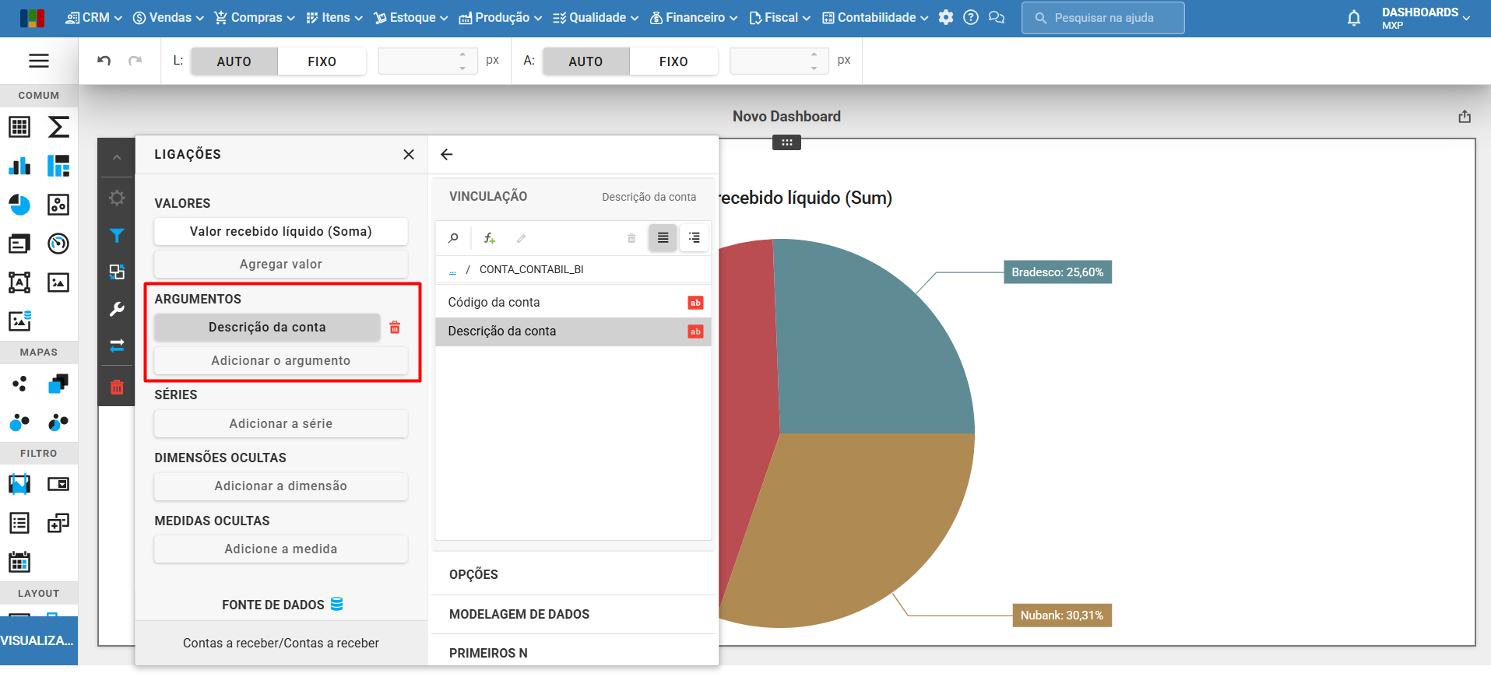This screenshot has width=1491, height=698.
Task: Add a Tree View filter from the toolbox
Action: [x=58, y=523]
